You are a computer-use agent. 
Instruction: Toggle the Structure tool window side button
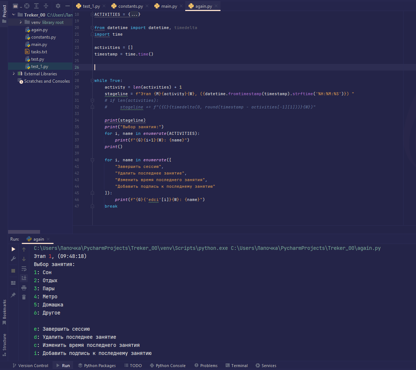click(4, 345)
